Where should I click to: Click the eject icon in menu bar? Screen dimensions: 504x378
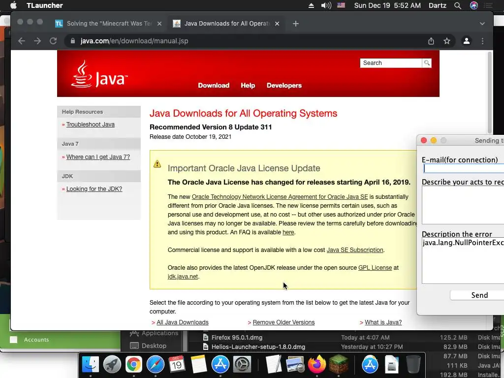311,5
